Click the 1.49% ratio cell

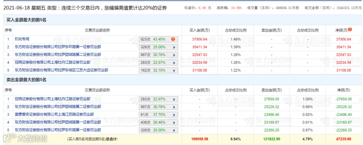click(x=235, y=39)
